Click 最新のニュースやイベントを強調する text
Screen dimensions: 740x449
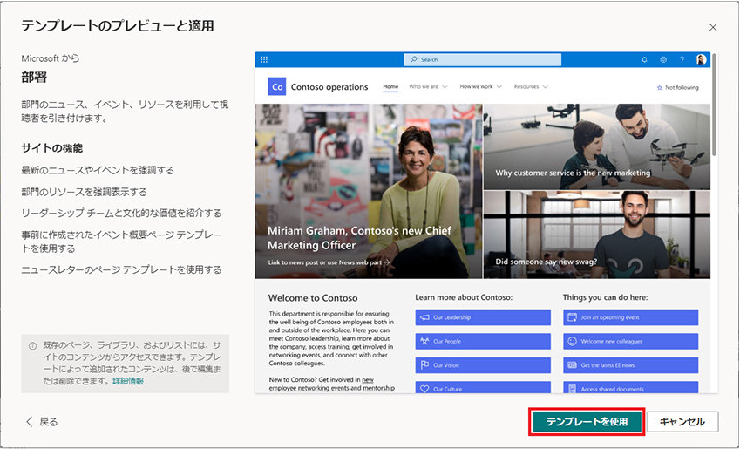click(x=98, y=170)
